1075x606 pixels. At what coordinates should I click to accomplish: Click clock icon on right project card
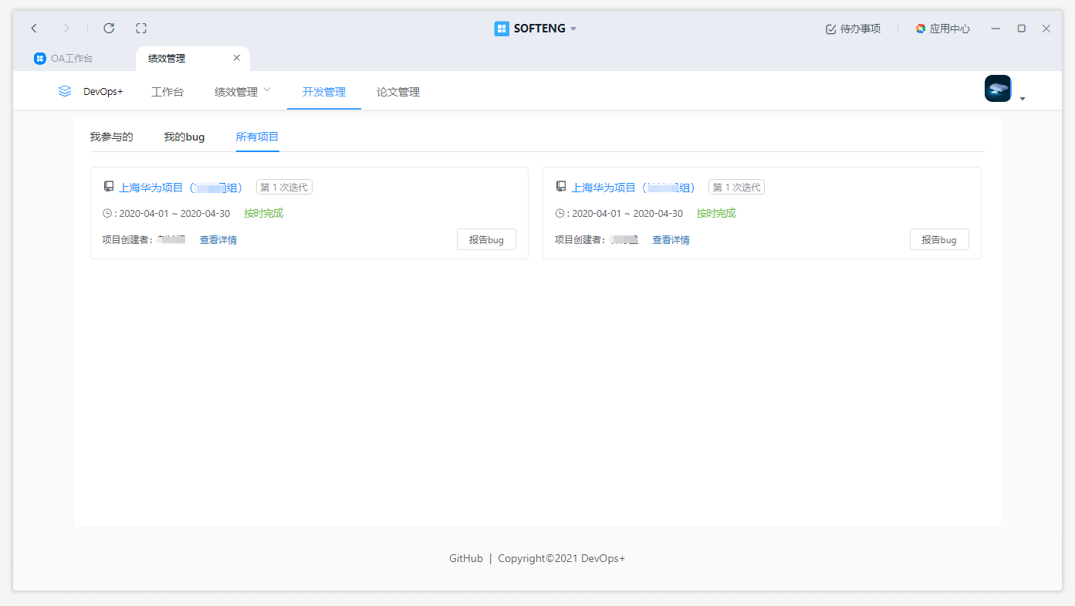[559, 214]
